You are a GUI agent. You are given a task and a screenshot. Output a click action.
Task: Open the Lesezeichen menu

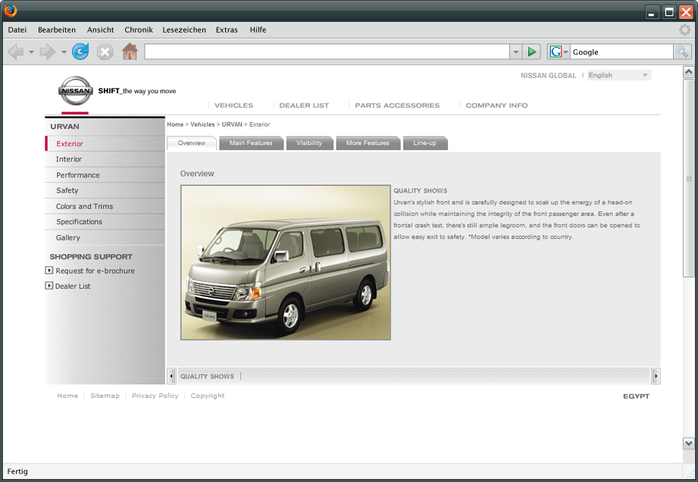(184, 30)
